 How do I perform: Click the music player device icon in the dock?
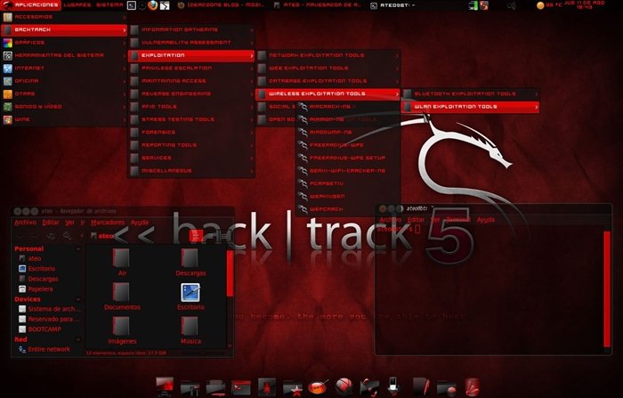tap(393, 386)
